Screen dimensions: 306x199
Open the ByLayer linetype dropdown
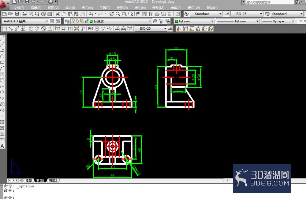[x=257, y=21]
